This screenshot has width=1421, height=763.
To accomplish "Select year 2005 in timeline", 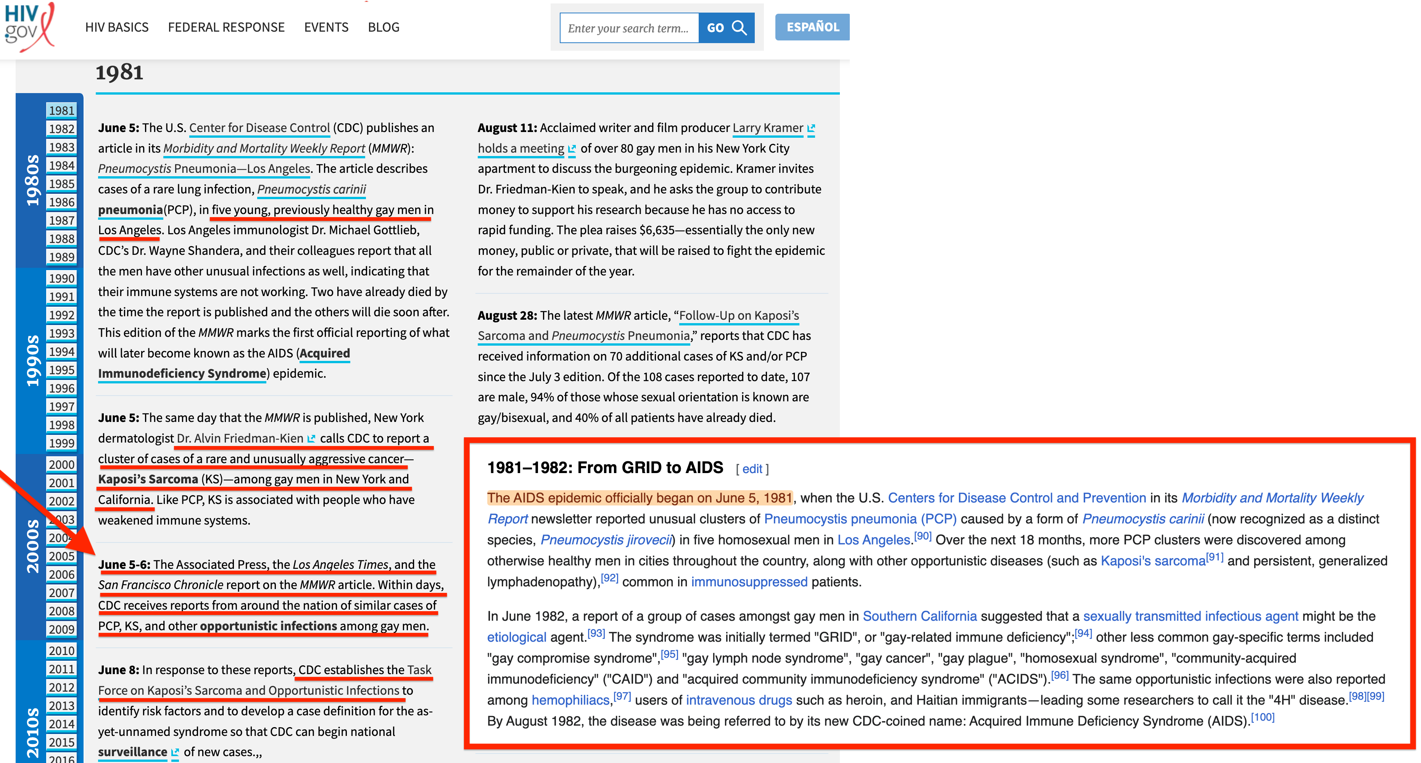I will pos(61,556).
